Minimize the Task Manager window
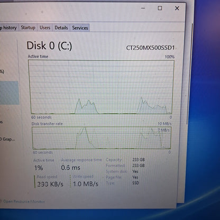Viewport: 220px width, 220px height. tap(143, 8)
